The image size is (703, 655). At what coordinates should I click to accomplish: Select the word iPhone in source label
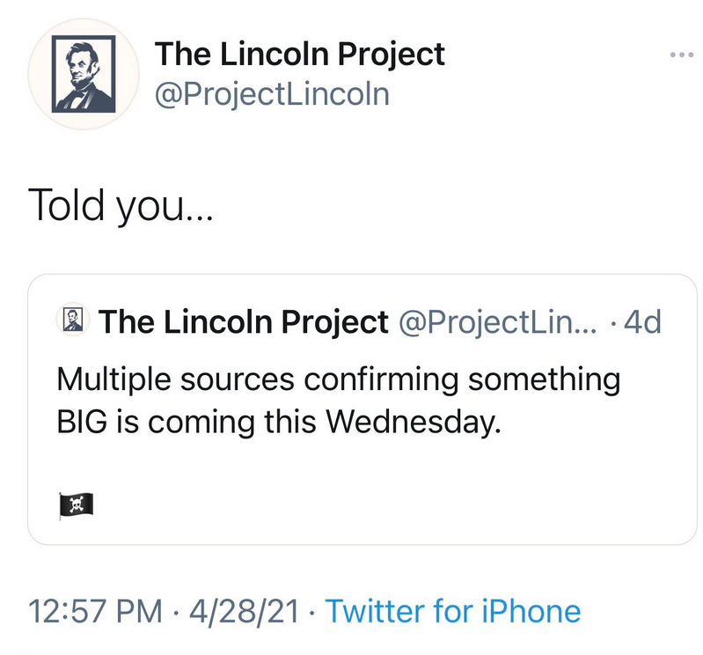[x=531, y=611]
